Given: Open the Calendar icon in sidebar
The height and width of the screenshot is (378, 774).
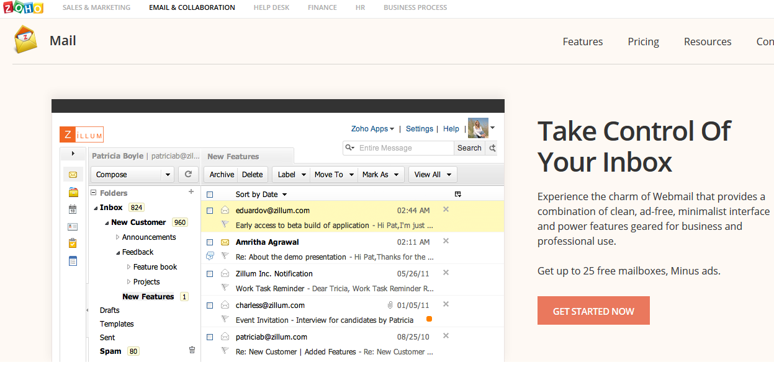Looking at the screenshot, I should click(73, 209).
